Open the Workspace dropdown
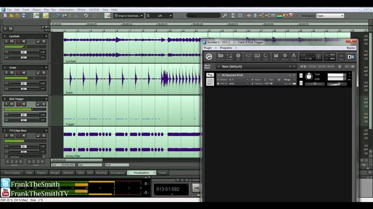373x209 pixels. [x=330, y=16]
